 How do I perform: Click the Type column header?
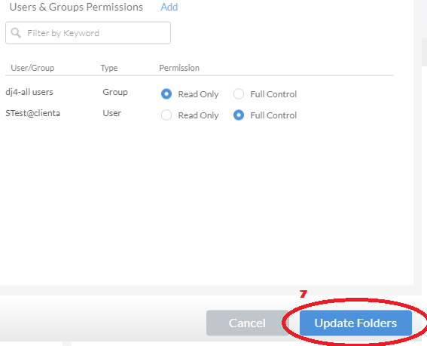(109, 68)
